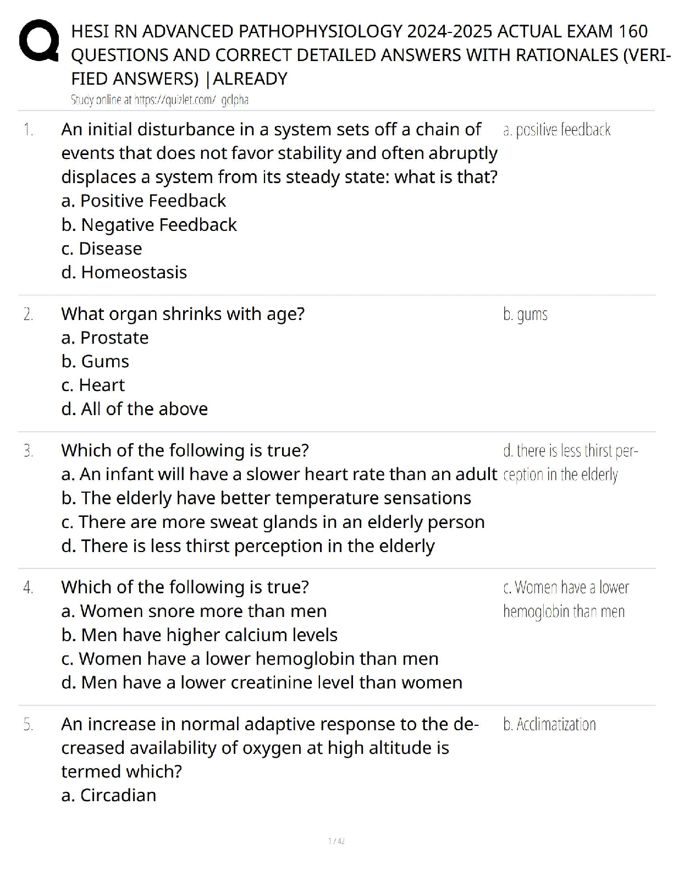Click the 'b. gums' answer on the right
This screenshot has width=673, height=871.
[525, 315]
